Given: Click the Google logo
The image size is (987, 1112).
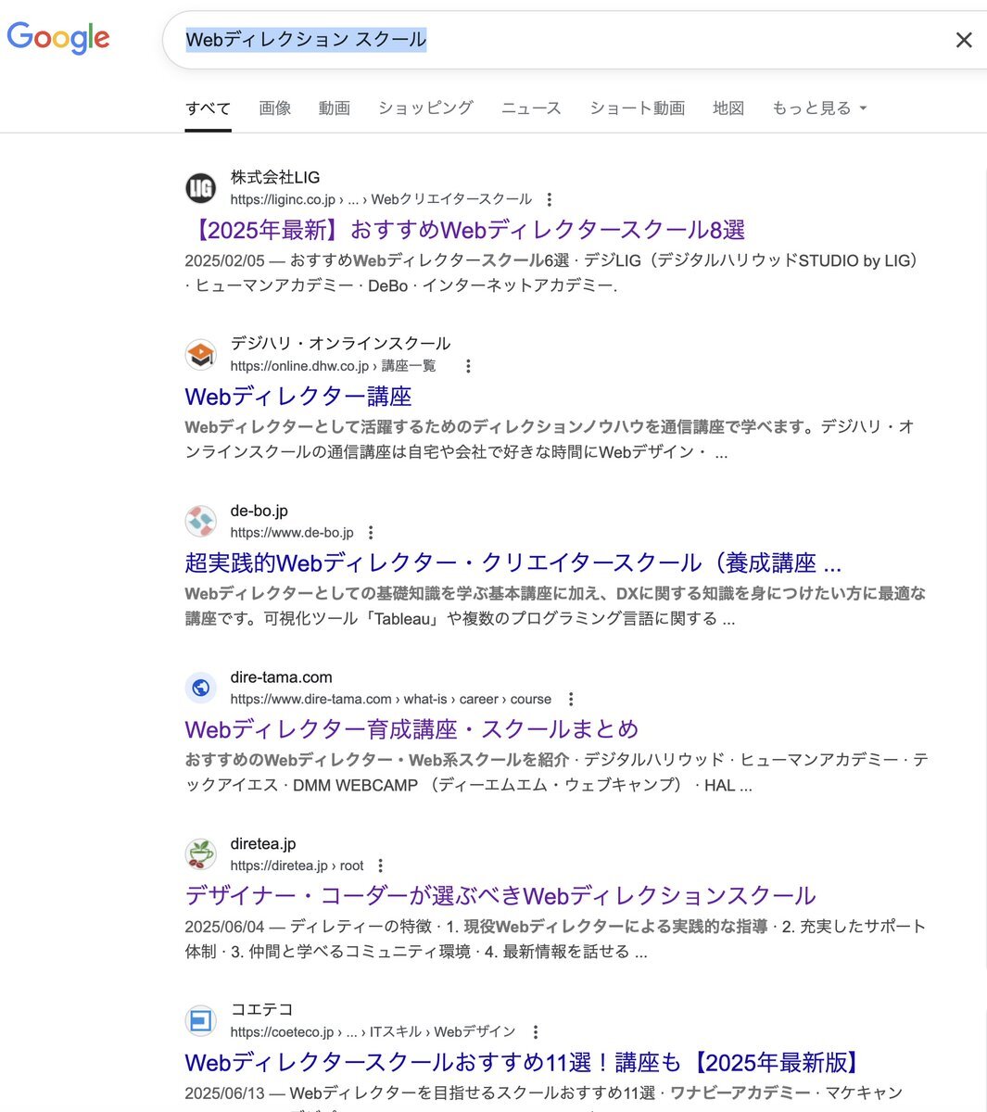Looking at the screenshot, I should click(x=58, y=38).
